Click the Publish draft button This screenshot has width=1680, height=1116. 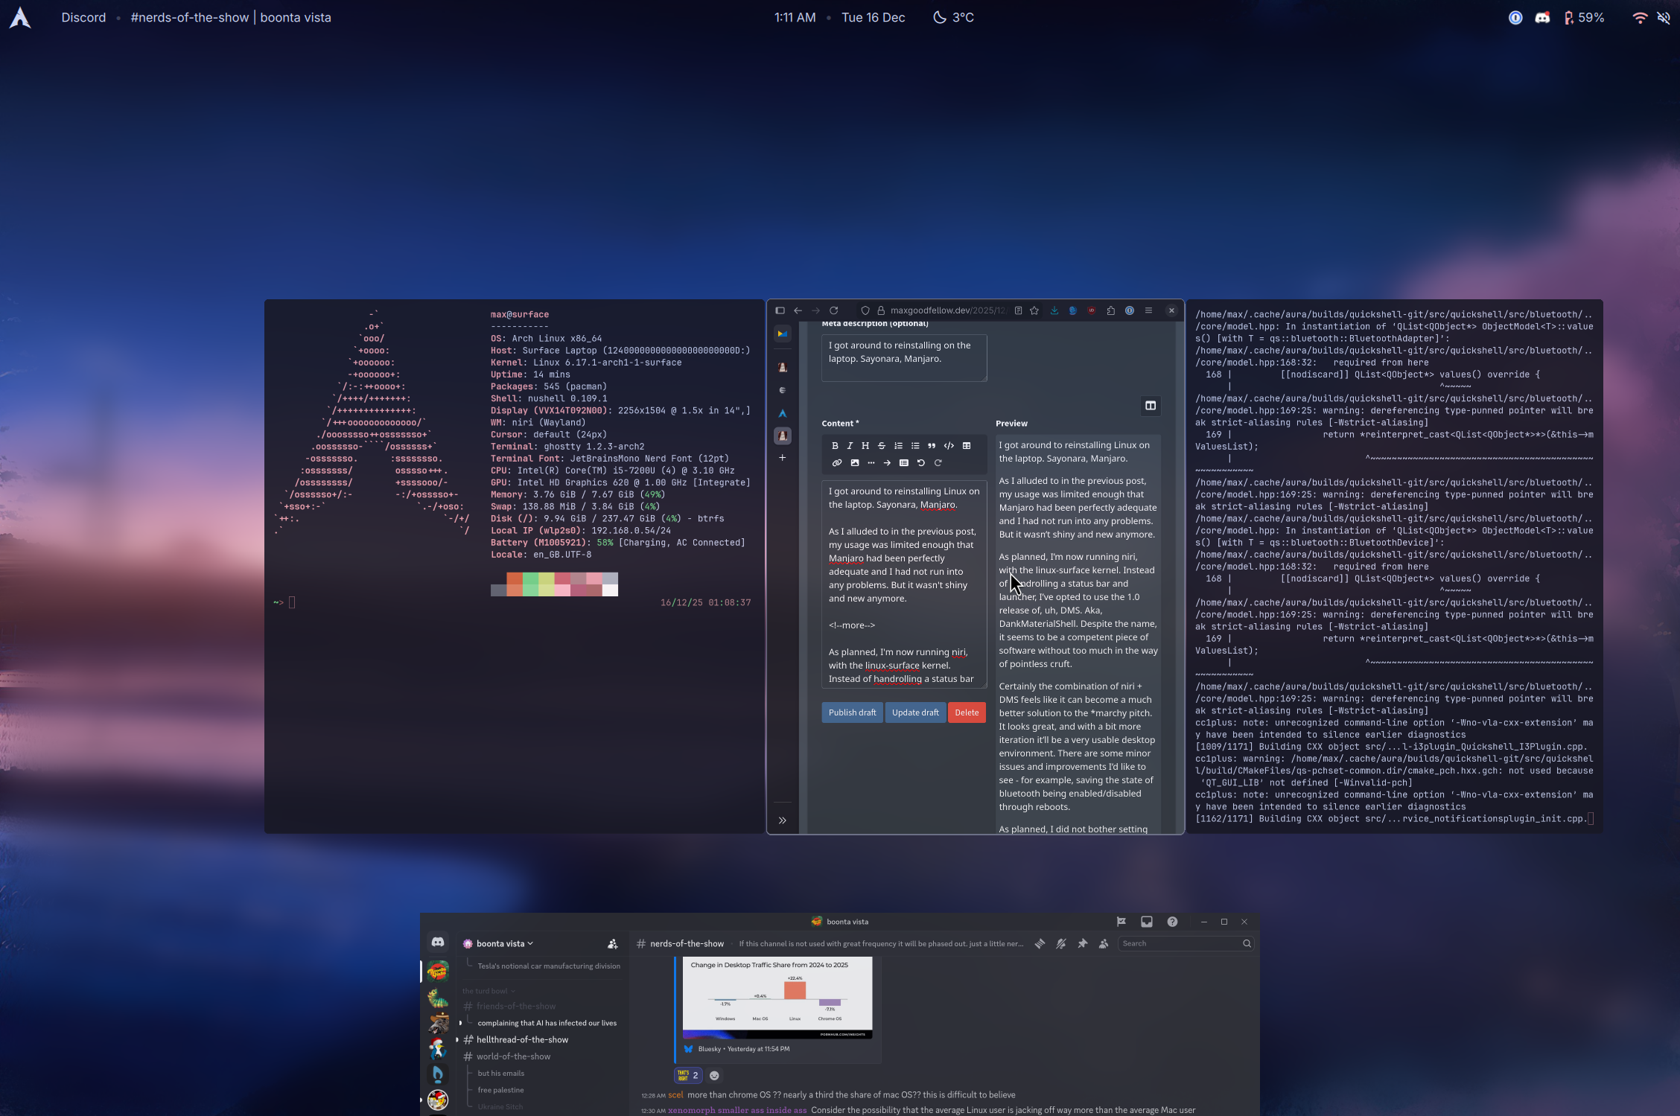click(852, 712)
